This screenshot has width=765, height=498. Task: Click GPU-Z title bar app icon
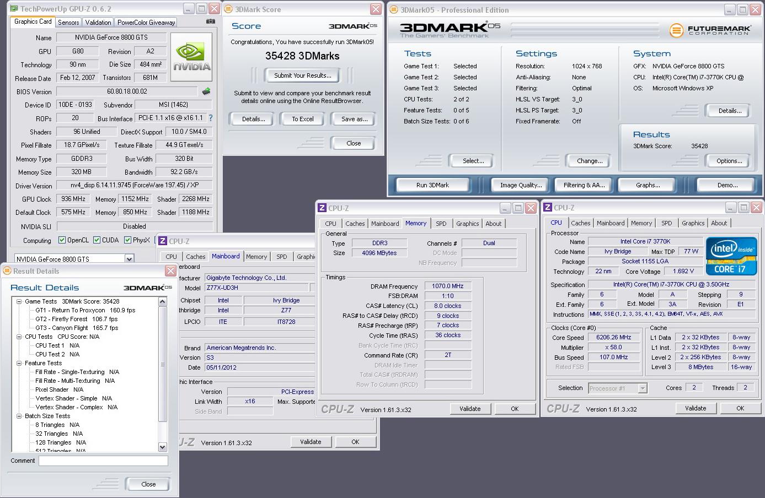click(x=14, y=9)
